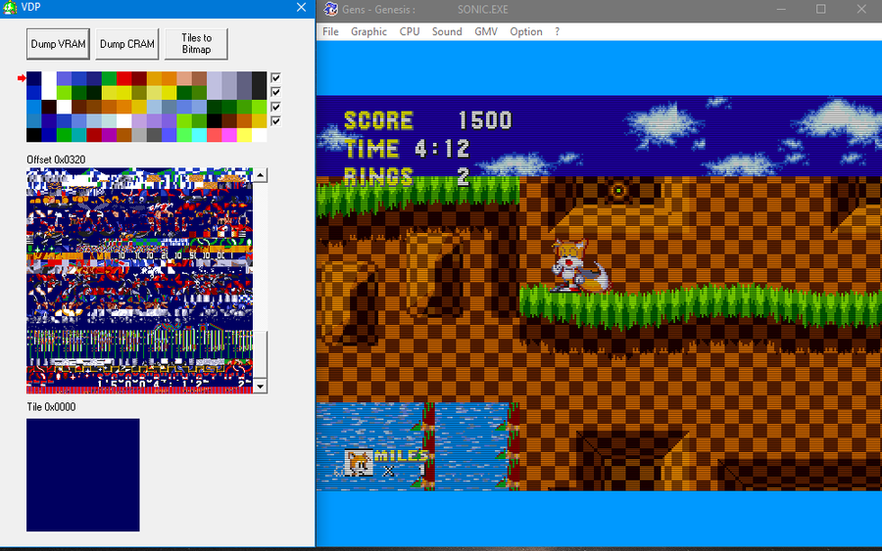Click the VRAM viewer scrollbar thumb
The image size is (882, 551).
(260, 355)
